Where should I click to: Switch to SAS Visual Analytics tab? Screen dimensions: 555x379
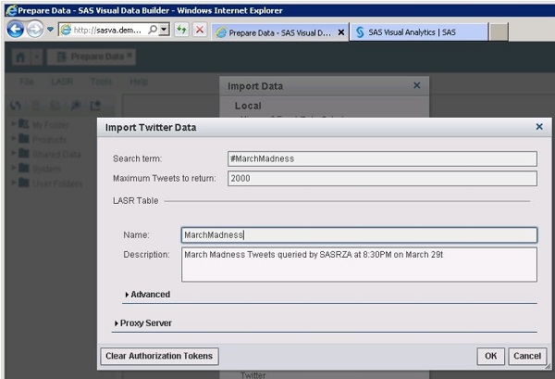pos(418,32)
